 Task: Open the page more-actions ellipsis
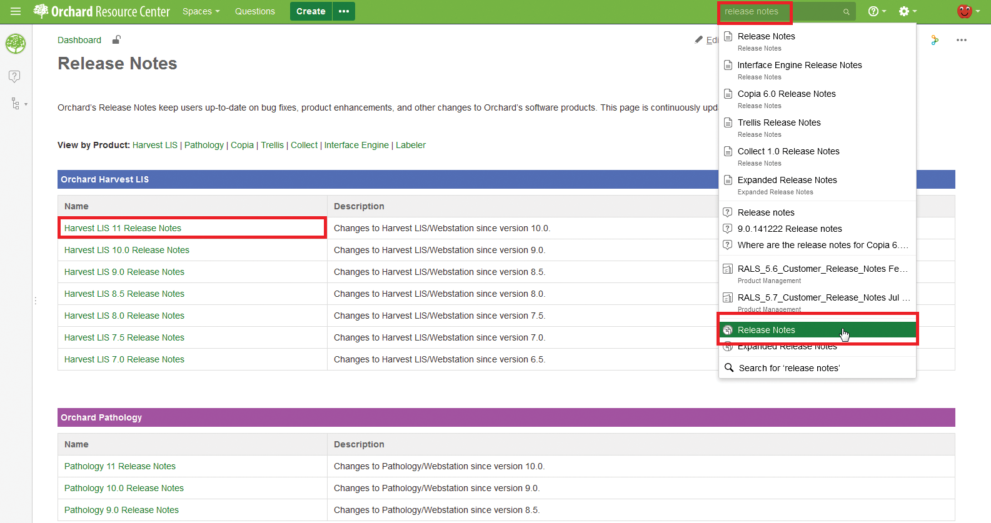click(962, 40)
